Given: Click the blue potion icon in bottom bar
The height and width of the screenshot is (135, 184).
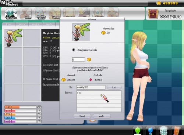Looking at the screenshot, I should [x=151, y=130].
